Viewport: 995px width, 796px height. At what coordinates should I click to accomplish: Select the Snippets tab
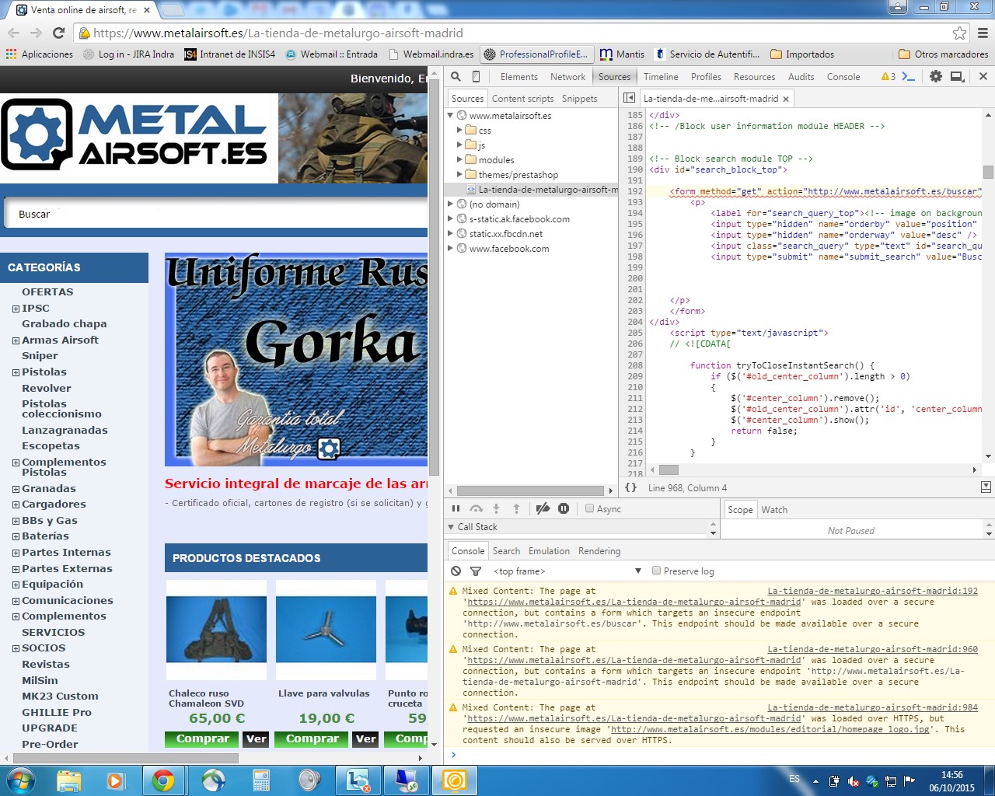pos(579,98)
